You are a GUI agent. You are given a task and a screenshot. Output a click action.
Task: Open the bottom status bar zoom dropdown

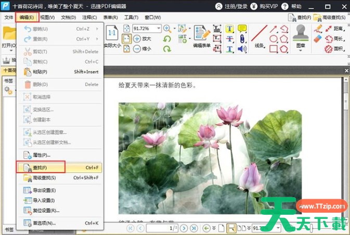[x=278, y=228]
